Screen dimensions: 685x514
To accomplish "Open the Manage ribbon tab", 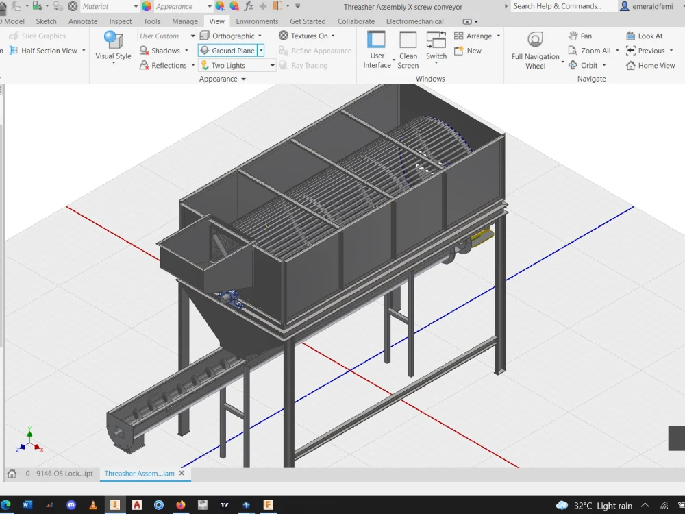I will pyautogui.click(x=185, y=21).
